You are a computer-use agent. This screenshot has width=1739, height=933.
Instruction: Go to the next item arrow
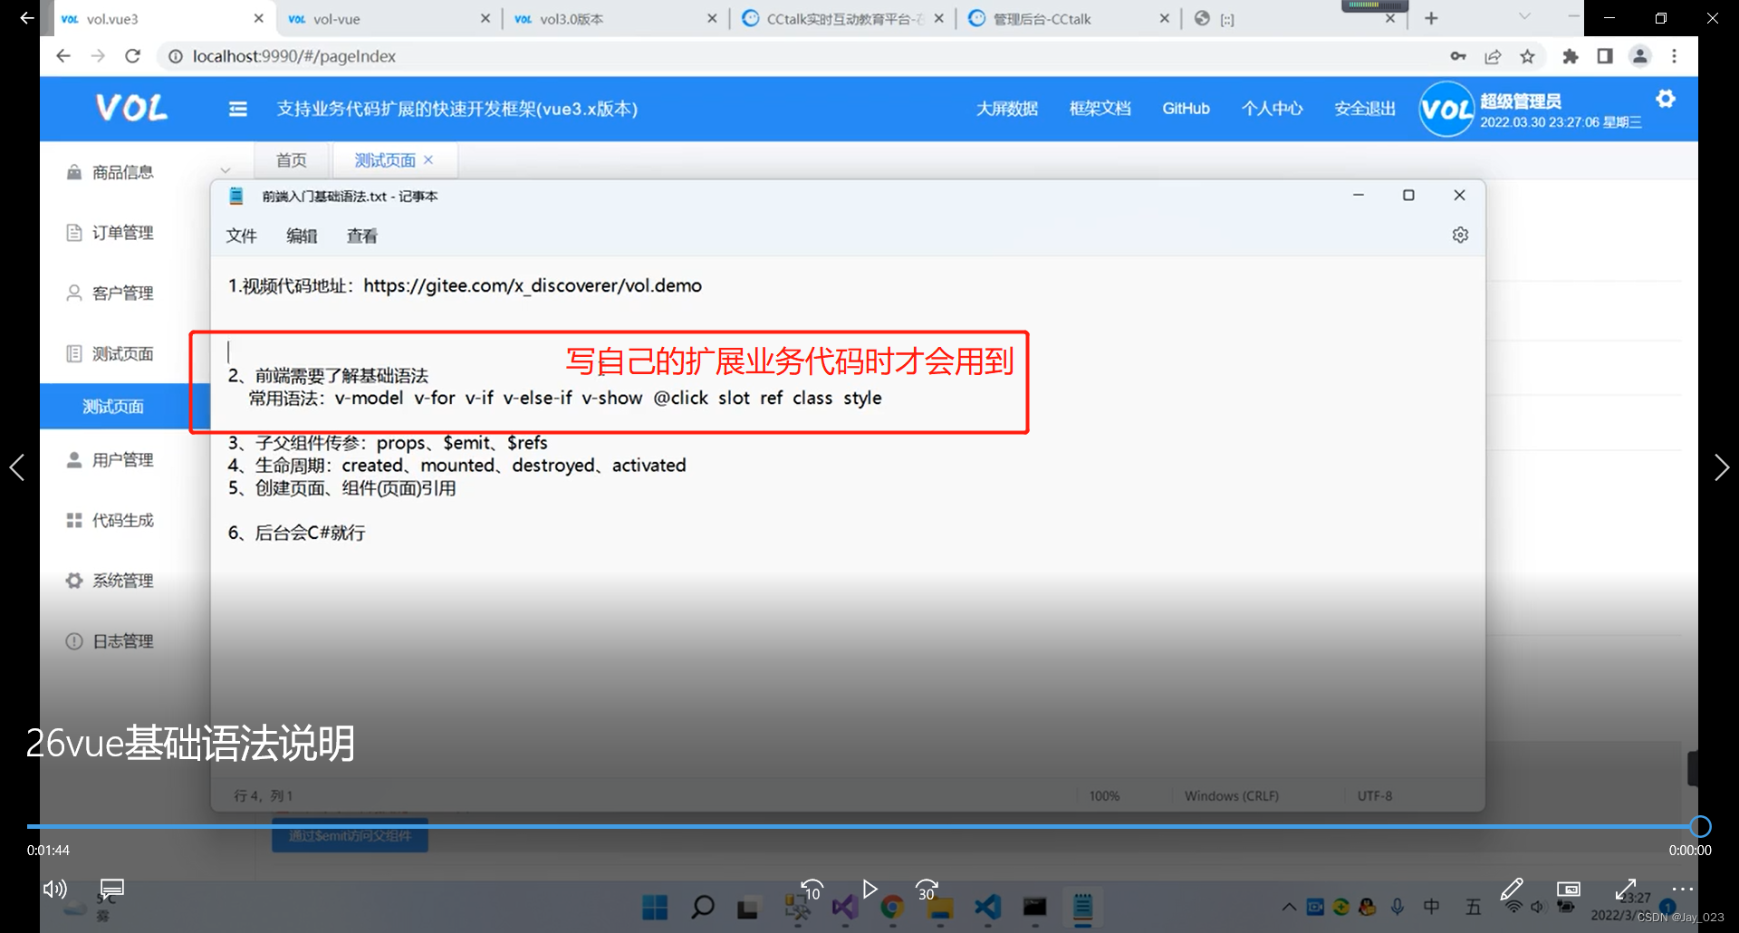pyautogui.click(x=1721, y=467)
